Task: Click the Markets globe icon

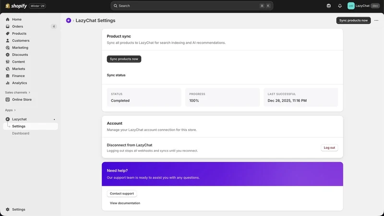Action: tap(8, 69)
